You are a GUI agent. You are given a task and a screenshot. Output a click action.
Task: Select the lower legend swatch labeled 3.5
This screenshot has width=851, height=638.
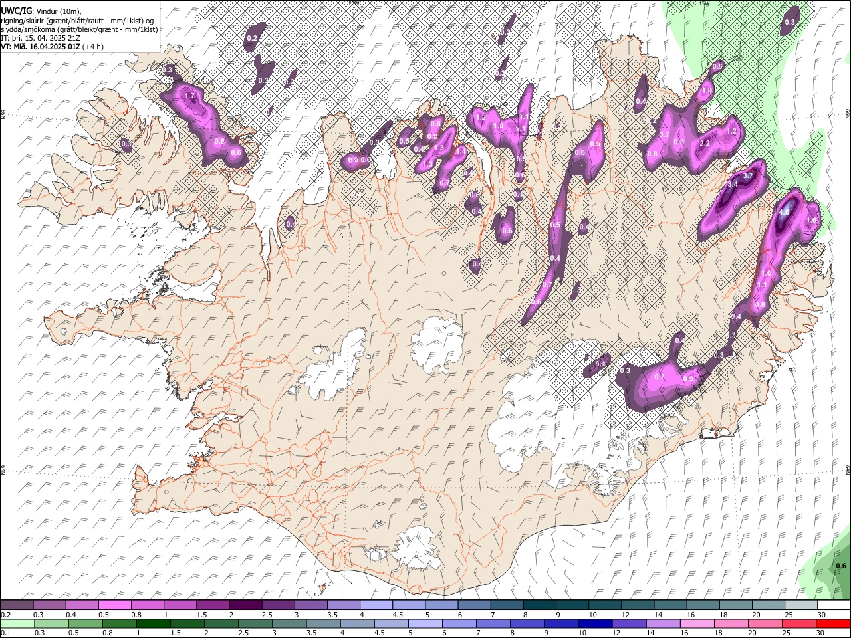pyautogui.click(x=324, y=623)
